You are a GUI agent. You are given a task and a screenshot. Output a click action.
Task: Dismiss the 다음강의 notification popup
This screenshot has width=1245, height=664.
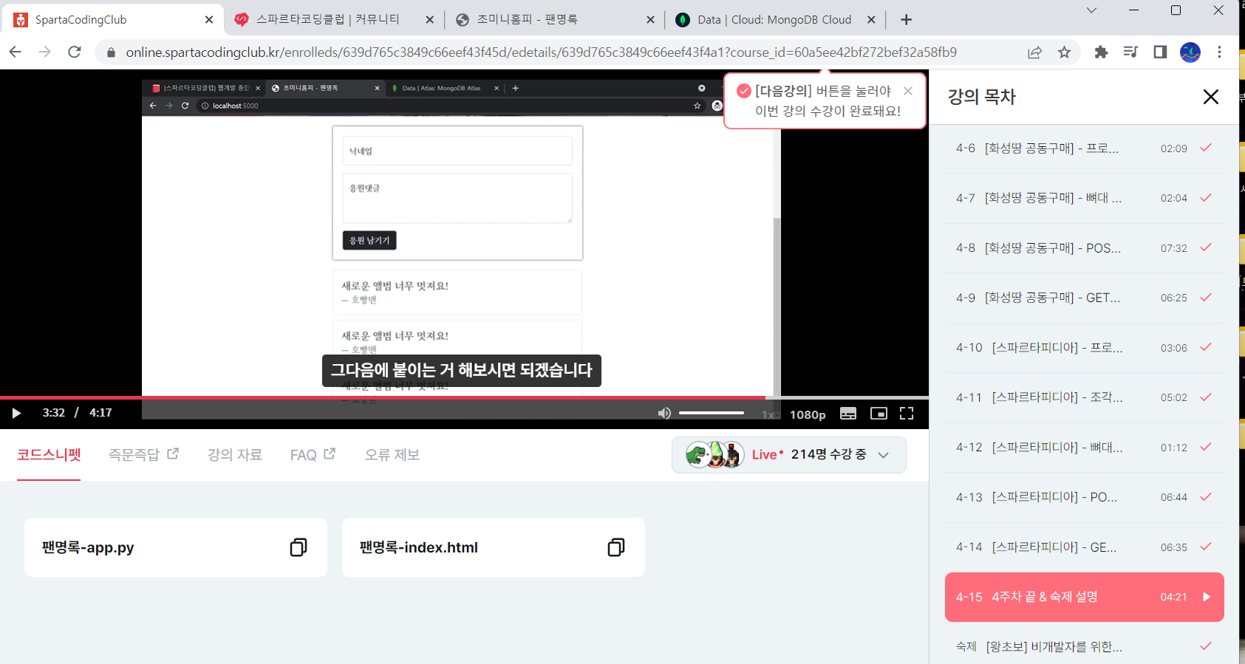tap(908, 91)
